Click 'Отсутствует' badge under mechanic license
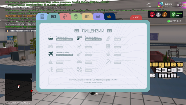 click(88, 71)
